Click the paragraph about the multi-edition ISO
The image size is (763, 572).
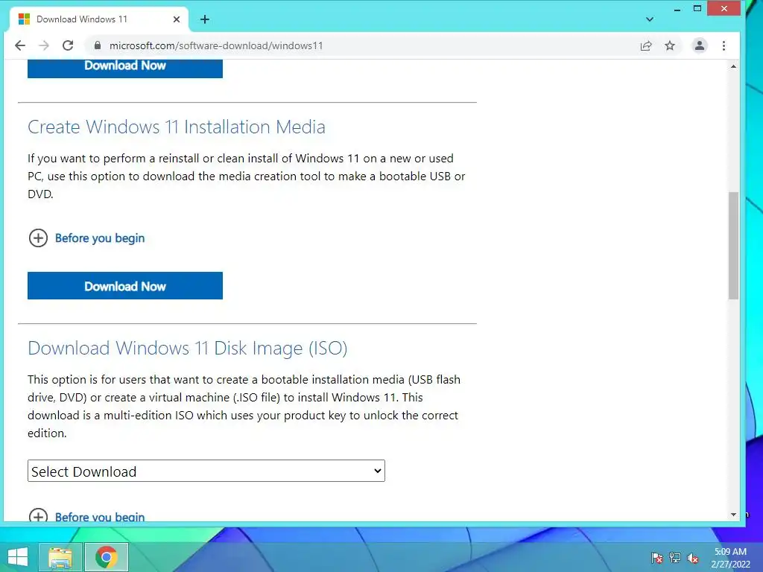[244, 406]
